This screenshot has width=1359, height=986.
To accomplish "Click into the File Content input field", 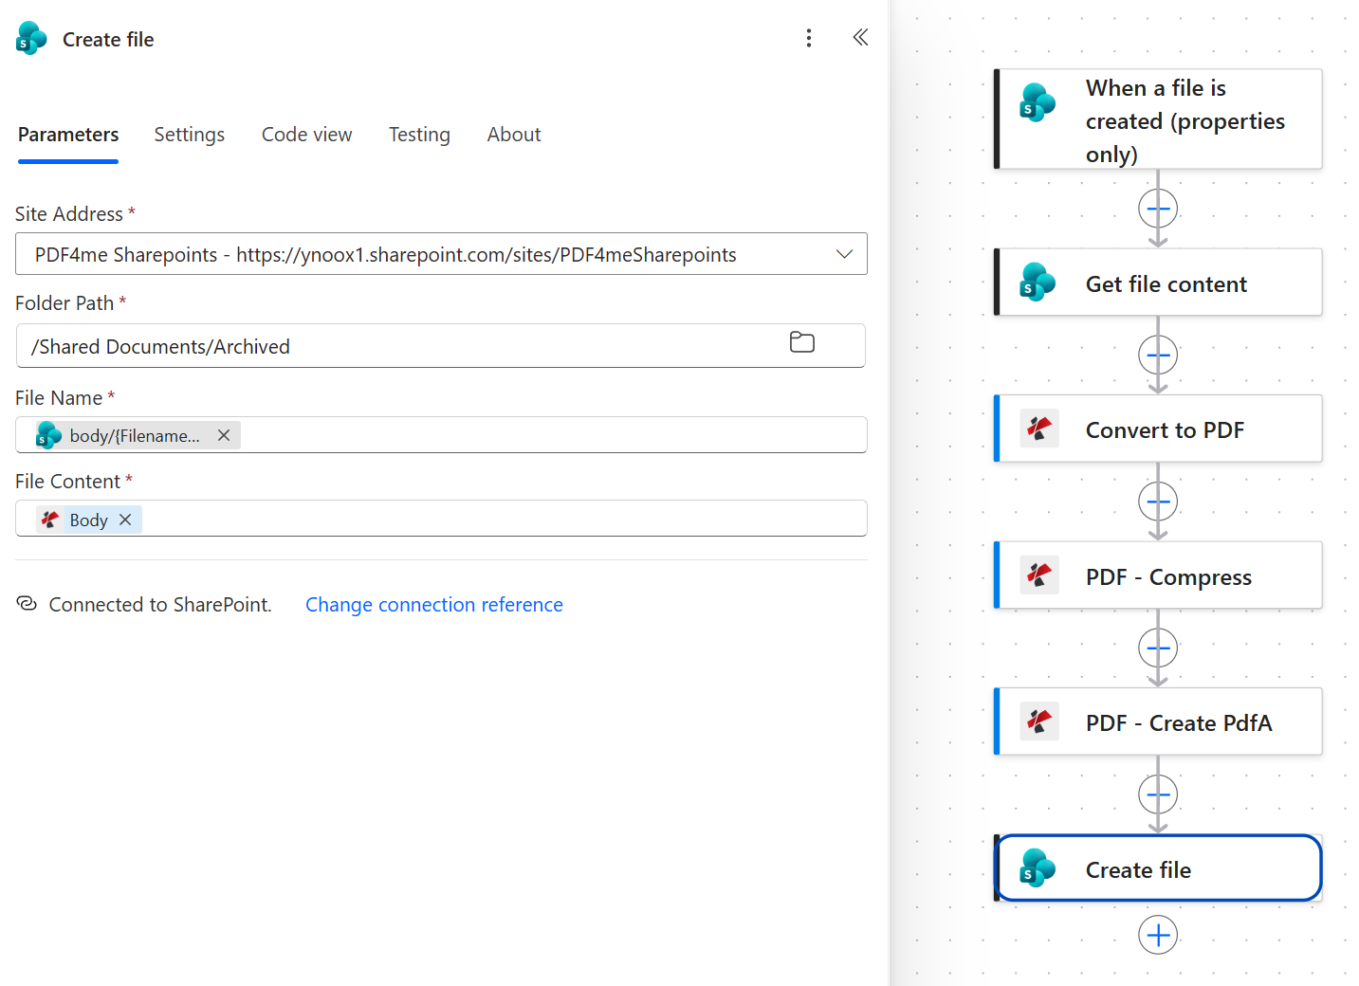I will pyautogui.click(x=441, y=519).
